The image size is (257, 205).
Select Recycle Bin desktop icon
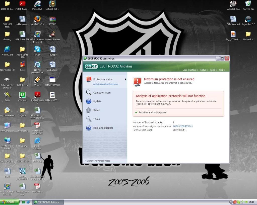(x=248, y=6)
